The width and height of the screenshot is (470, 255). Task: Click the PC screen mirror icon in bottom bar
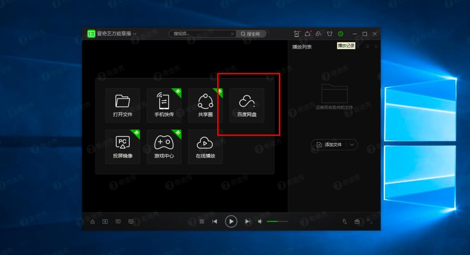(131, 221)
